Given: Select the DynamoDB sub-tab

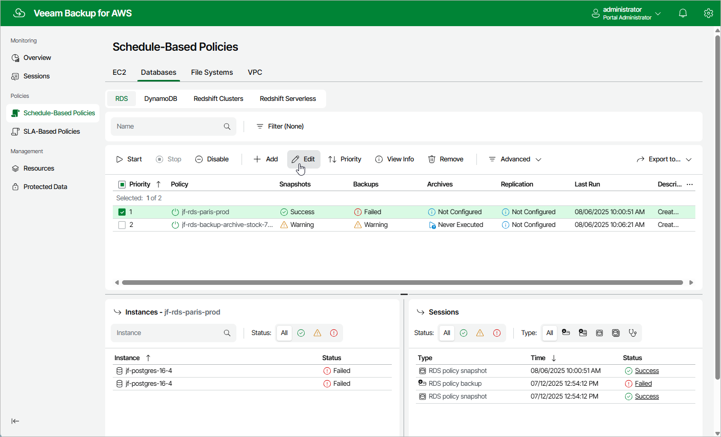Looking at the screenshot, I should (161, 99).
